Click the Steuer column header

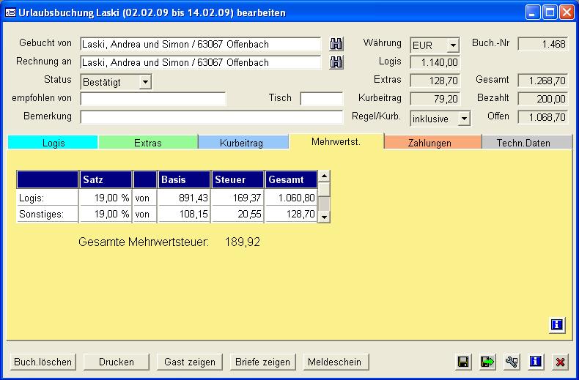pos(237,179)
